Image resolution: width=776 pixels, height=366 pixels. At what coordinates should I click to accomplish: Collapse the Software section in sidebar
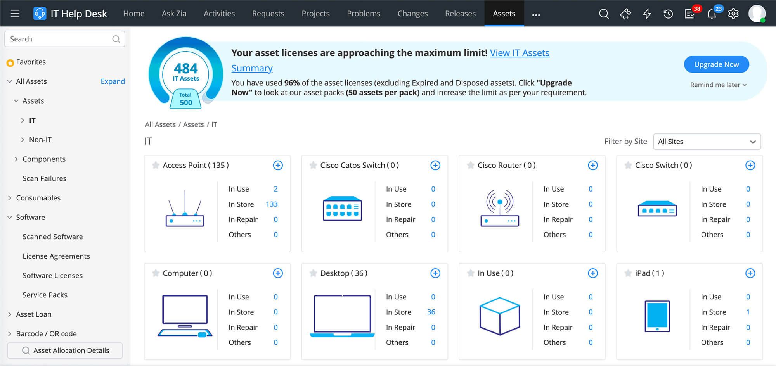9,217
